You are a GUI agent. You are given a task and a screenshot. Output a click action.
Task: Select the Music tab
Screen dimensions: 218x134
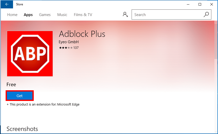(x=62, y=15)
